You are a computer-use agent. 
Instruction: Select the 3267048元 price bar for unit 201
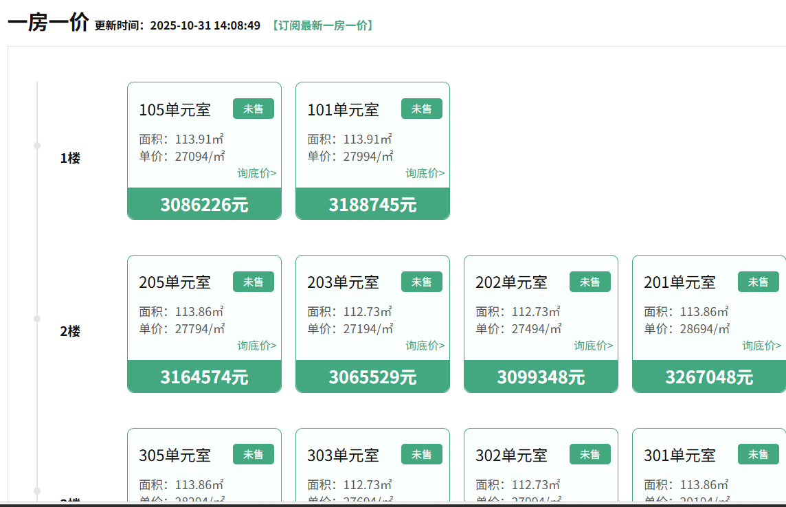[708, 376]
